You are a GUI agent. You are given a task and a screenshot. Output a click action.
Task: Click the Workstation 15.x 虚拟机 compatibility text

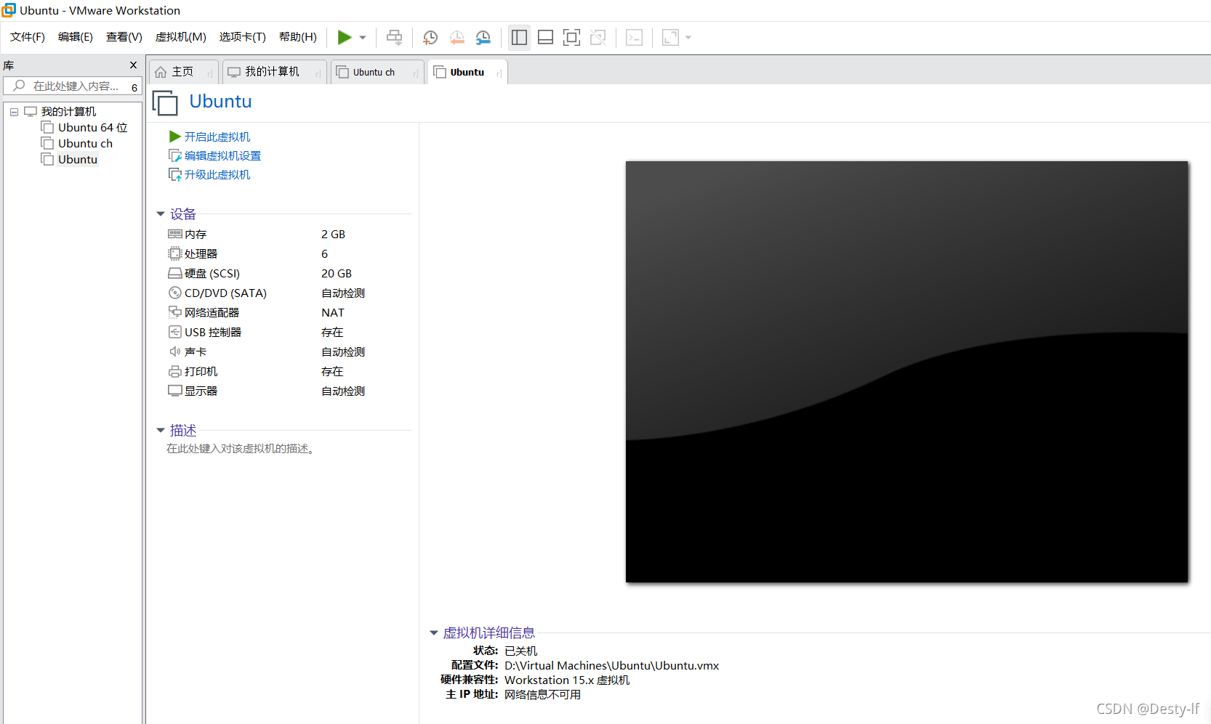(x=567, y=680)
